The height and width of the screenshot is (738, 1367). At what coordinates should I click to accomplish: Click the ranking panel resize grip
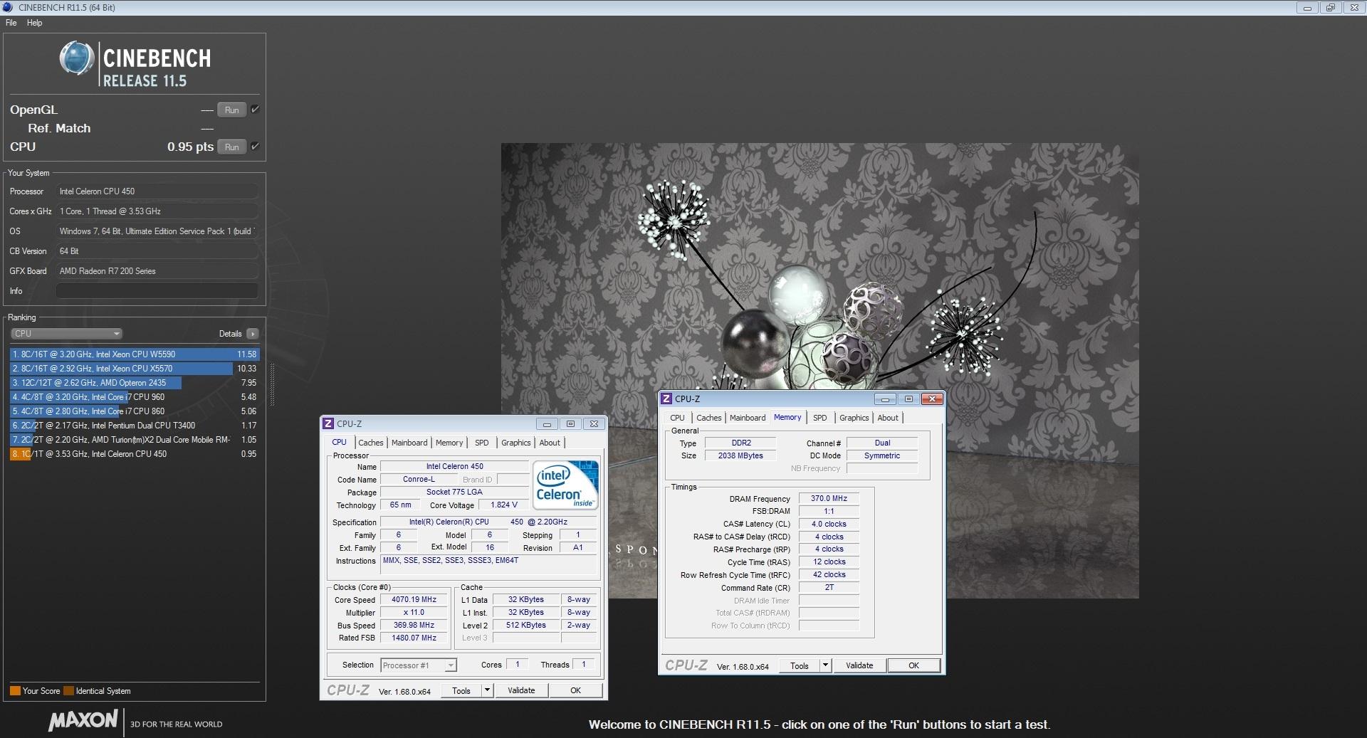tap(271, 384)
